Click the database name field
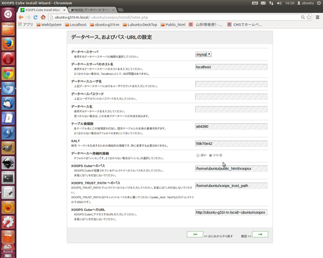This screenshot has width=323, height=258. [231, 109]
